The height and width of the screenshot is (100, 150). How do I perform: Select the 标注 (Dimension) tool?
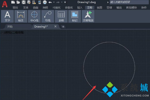point(21,16)
